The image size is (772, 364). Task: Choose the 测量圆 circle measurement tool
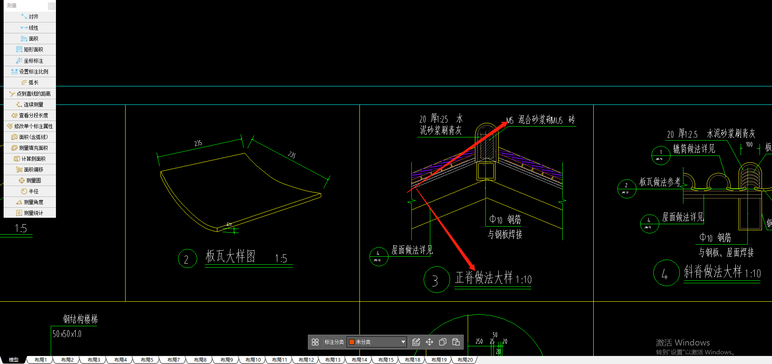(x=30, y=180)
